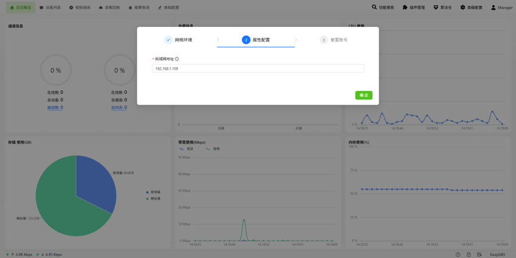The image size is (516, 258).
Task: Toggle the 剩余量 legend in storage chart
Action: (x=153, y=198)
